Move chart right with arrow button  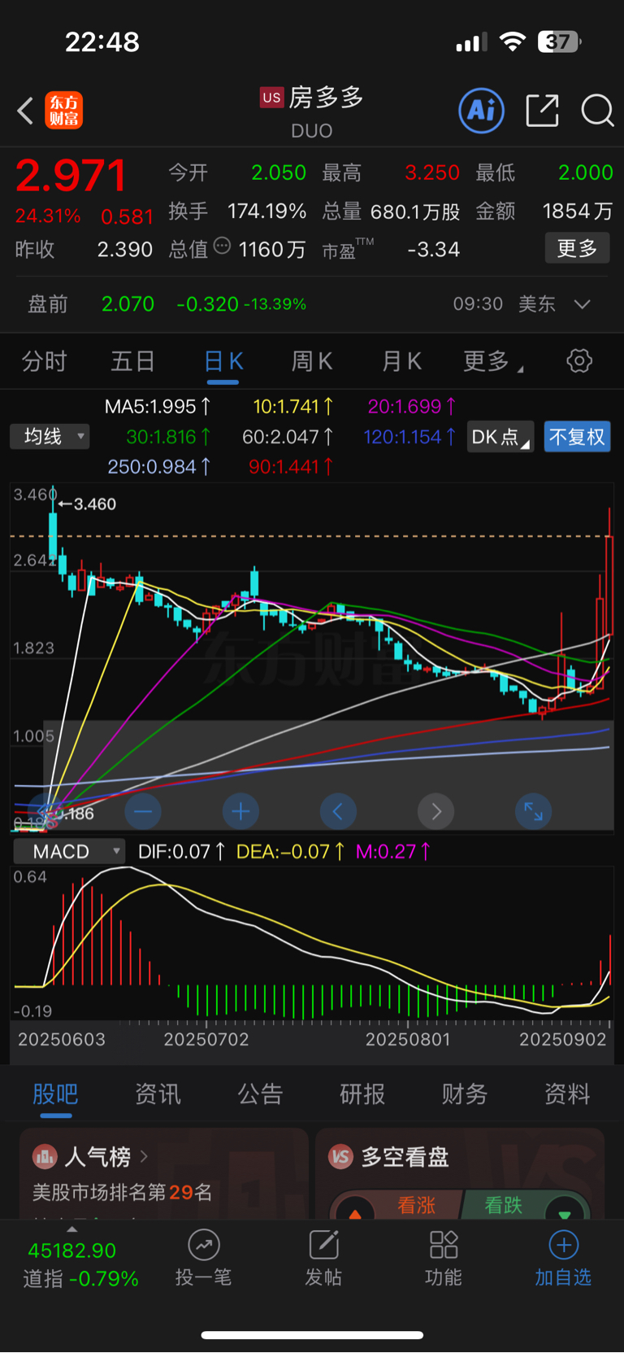click(x=436, y=811)
